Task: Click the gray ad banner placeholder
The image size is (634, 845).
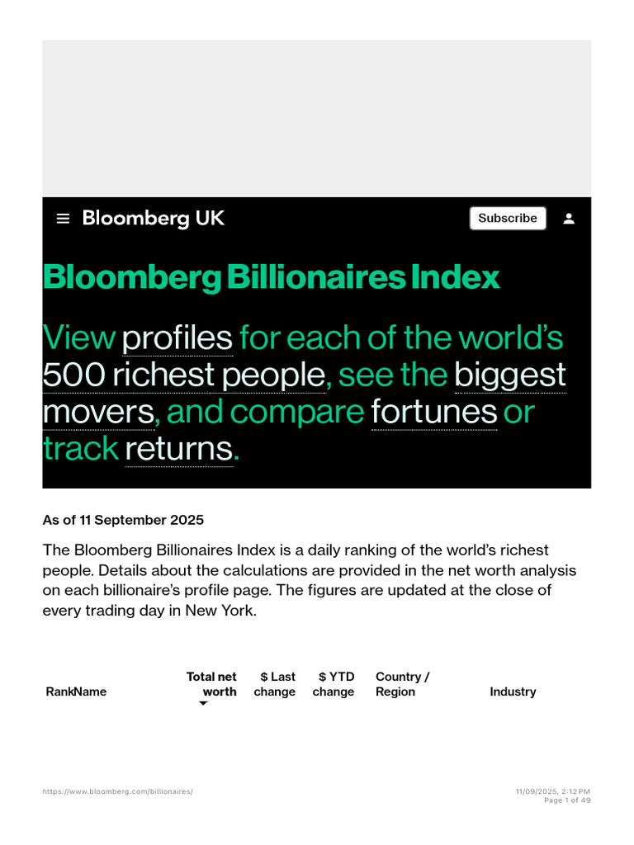Action: [x=316, y=118]
